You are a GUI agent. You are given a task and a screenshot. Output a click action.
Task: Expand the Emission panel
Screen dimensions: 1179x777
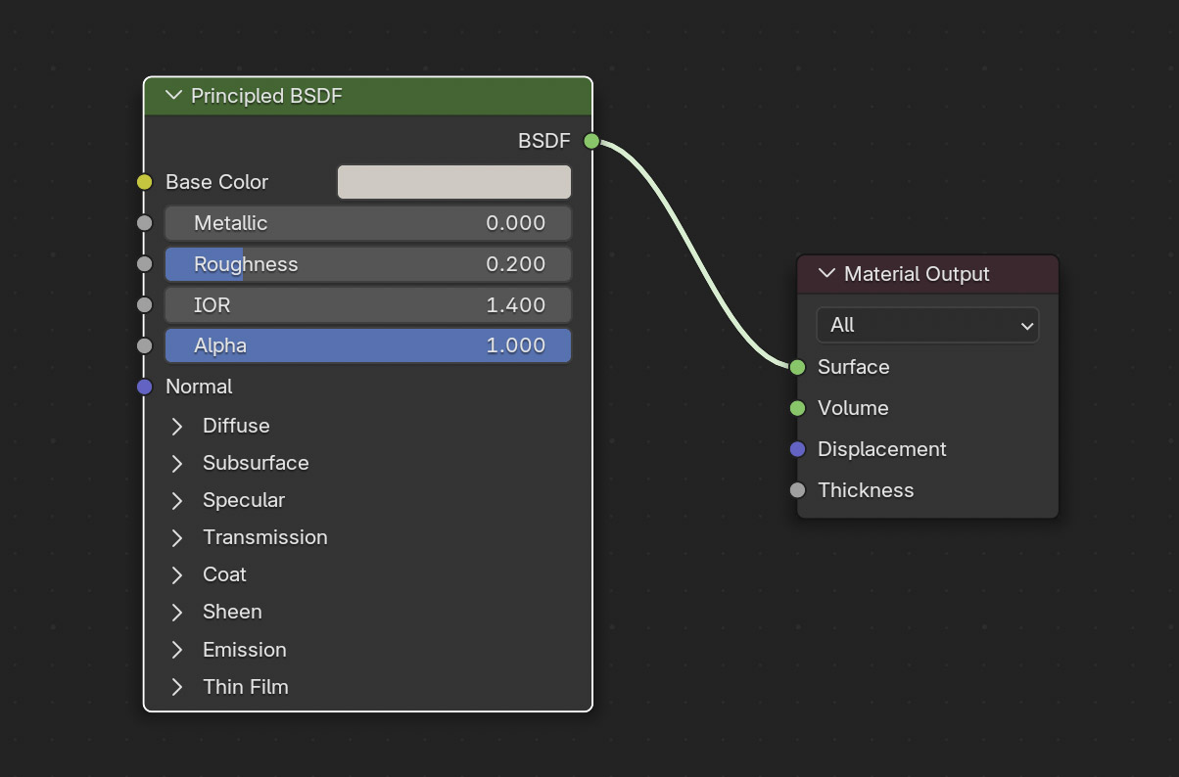click(x=177, y=650)
